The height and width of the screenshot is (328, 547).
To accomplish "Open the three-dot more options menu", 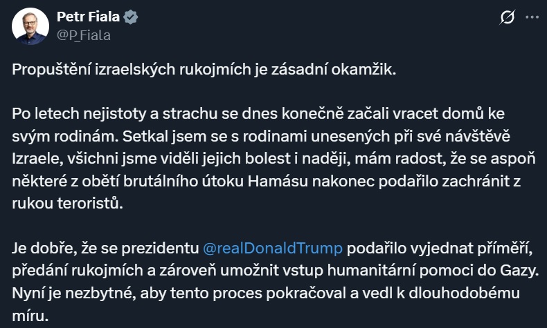I will click(x=531, y=17).
